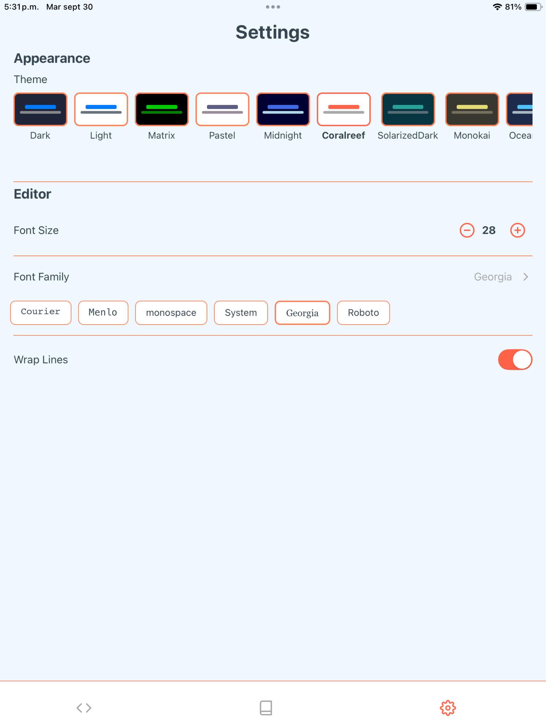Tap the Font Family row label
This screenshot has width=546, height=728.
[x=41, y=277]
